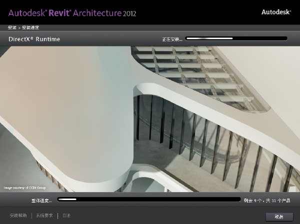Click the 剩余 9 个,共 11 个产品 text
This screenshot has height=224, width=300.
coord(267,201)
